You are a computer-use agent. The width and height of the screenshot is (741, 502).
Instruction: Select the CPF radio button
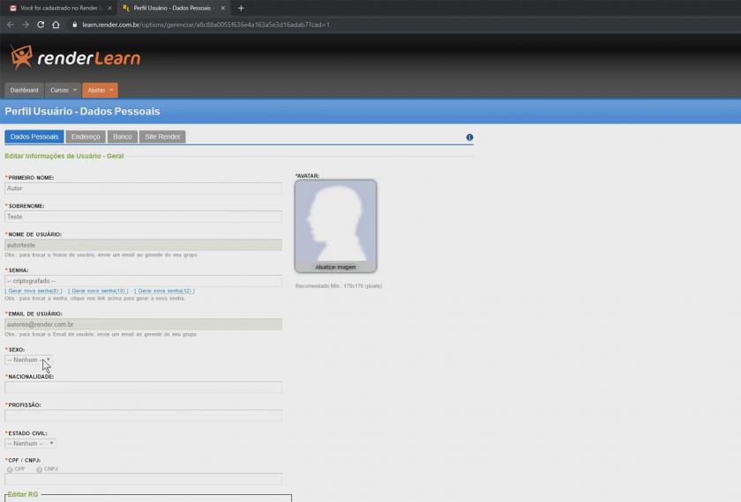pos(11,469)
